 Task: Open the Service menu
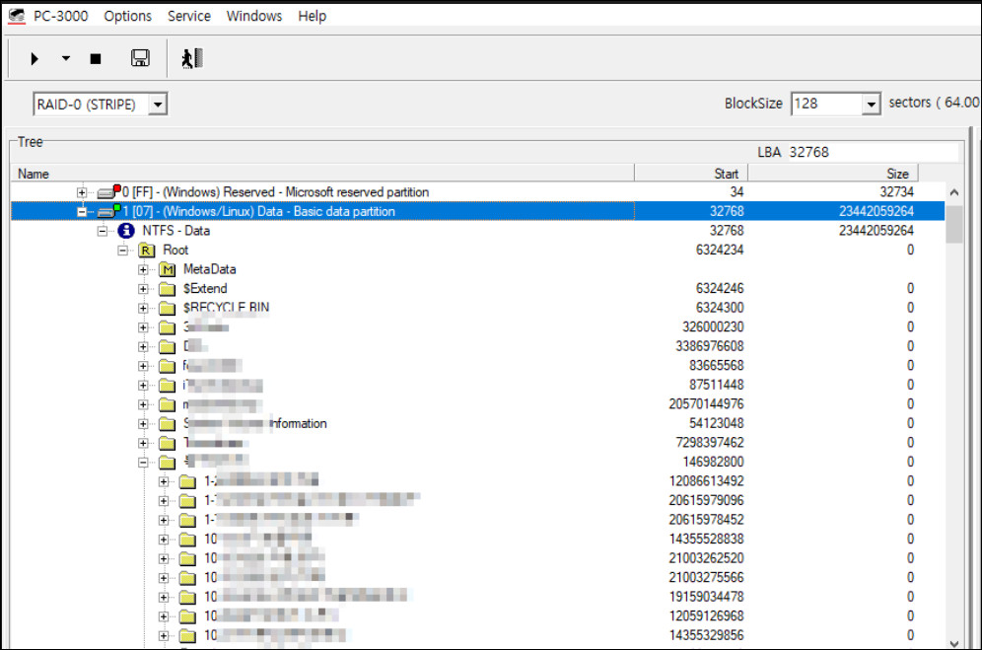point(189,16)
